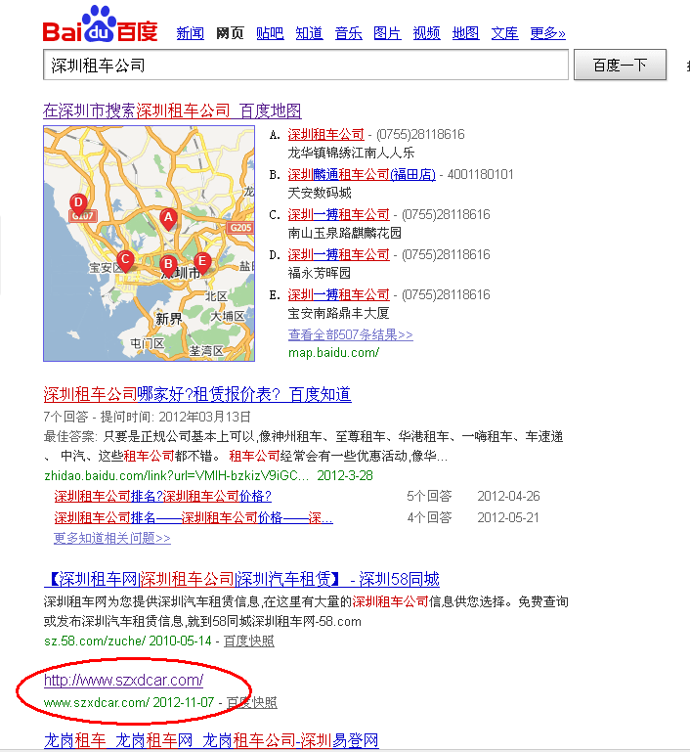Open listing C 深圳一搏租车公司

pos(339,214)
